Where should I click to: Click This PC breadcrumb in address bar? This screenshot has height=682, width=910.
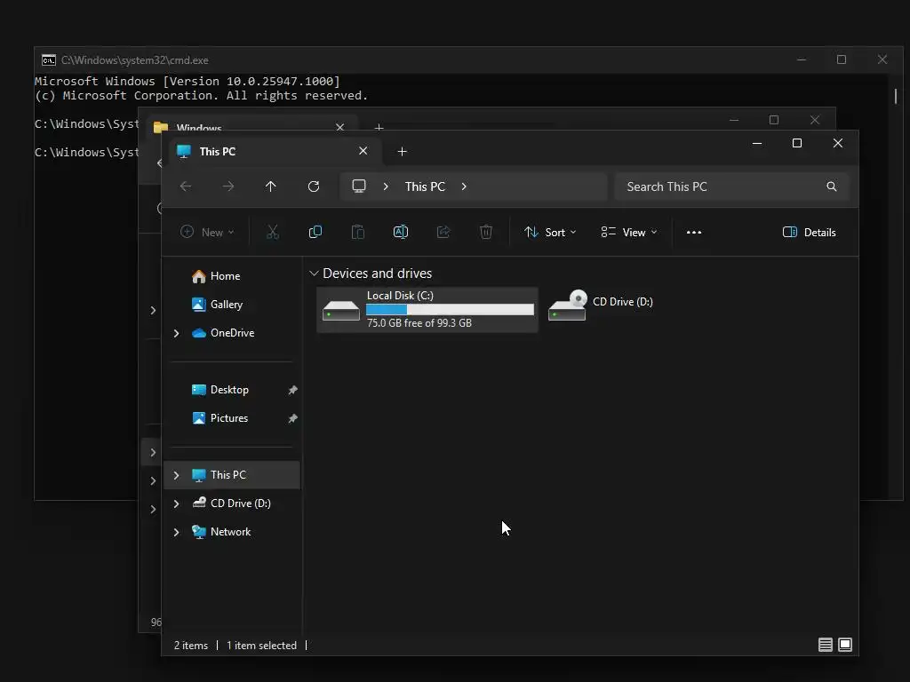[x=425, y=186]
